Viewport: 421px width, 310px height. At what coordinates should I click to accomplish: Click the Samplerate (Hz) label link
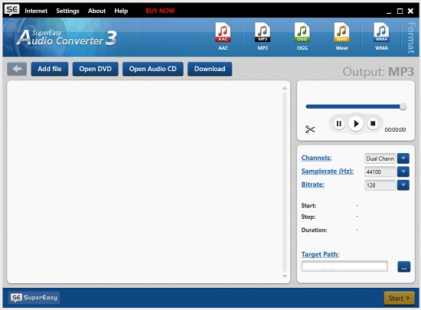point(328,171)
